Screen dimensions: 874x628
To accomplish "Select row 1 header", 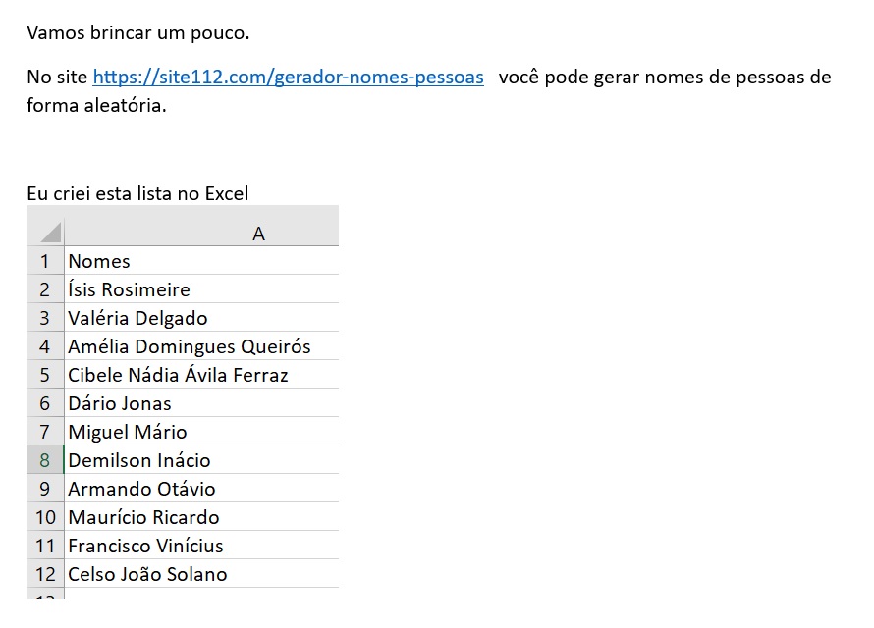I will click(45, 261).
